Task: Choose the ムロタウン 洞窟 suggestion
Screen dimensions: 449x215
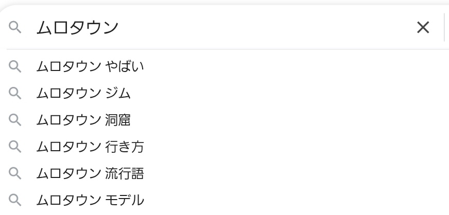Action: click(83, 120)
